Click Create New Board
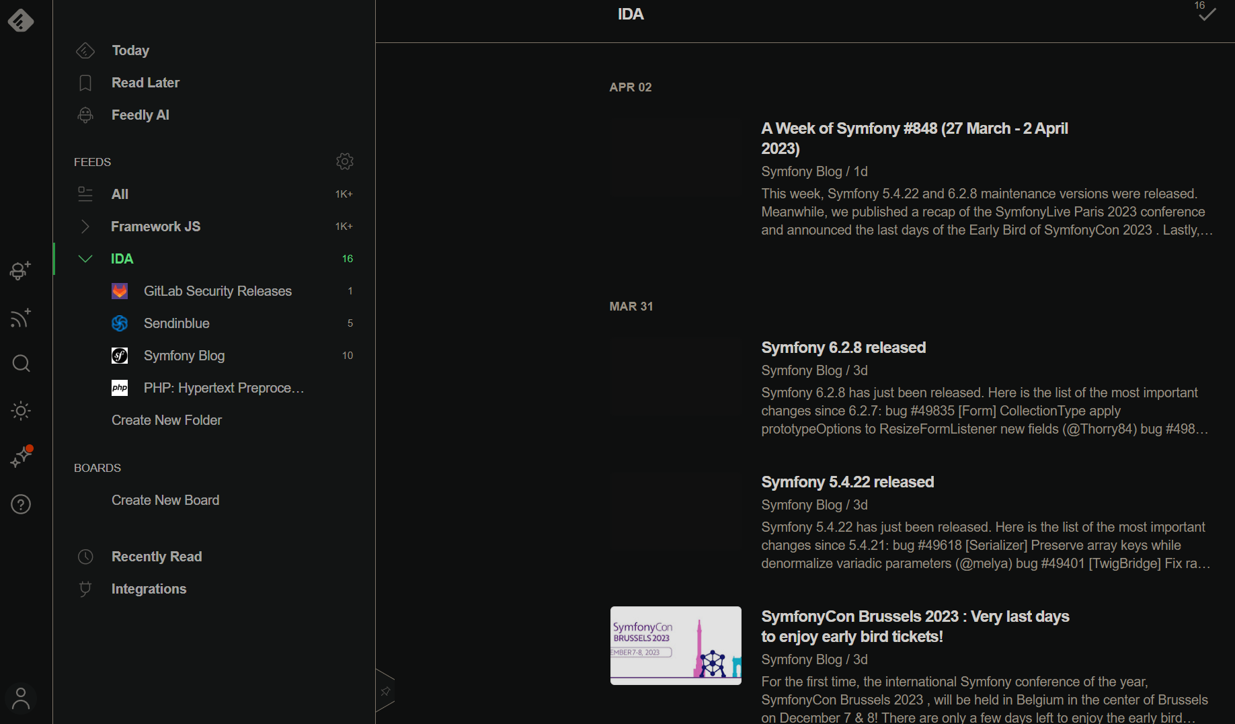This screenshot has height=724, width=1235. 165,500
